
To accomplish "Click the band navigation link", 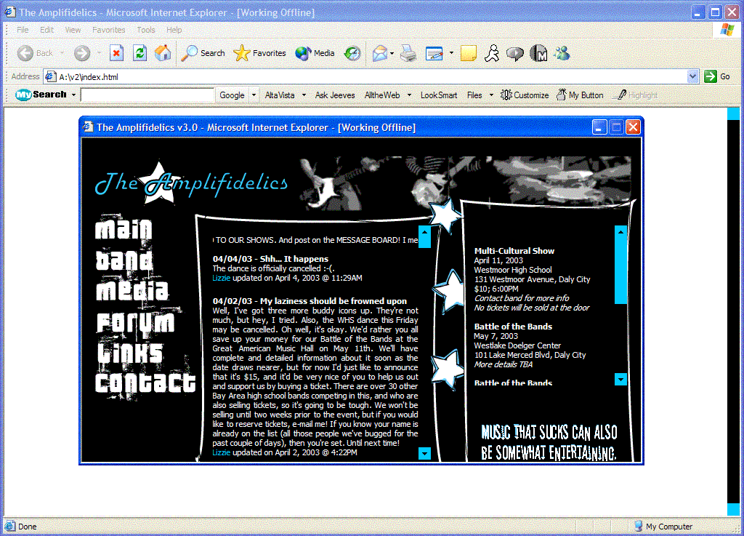I will [124, 260].
